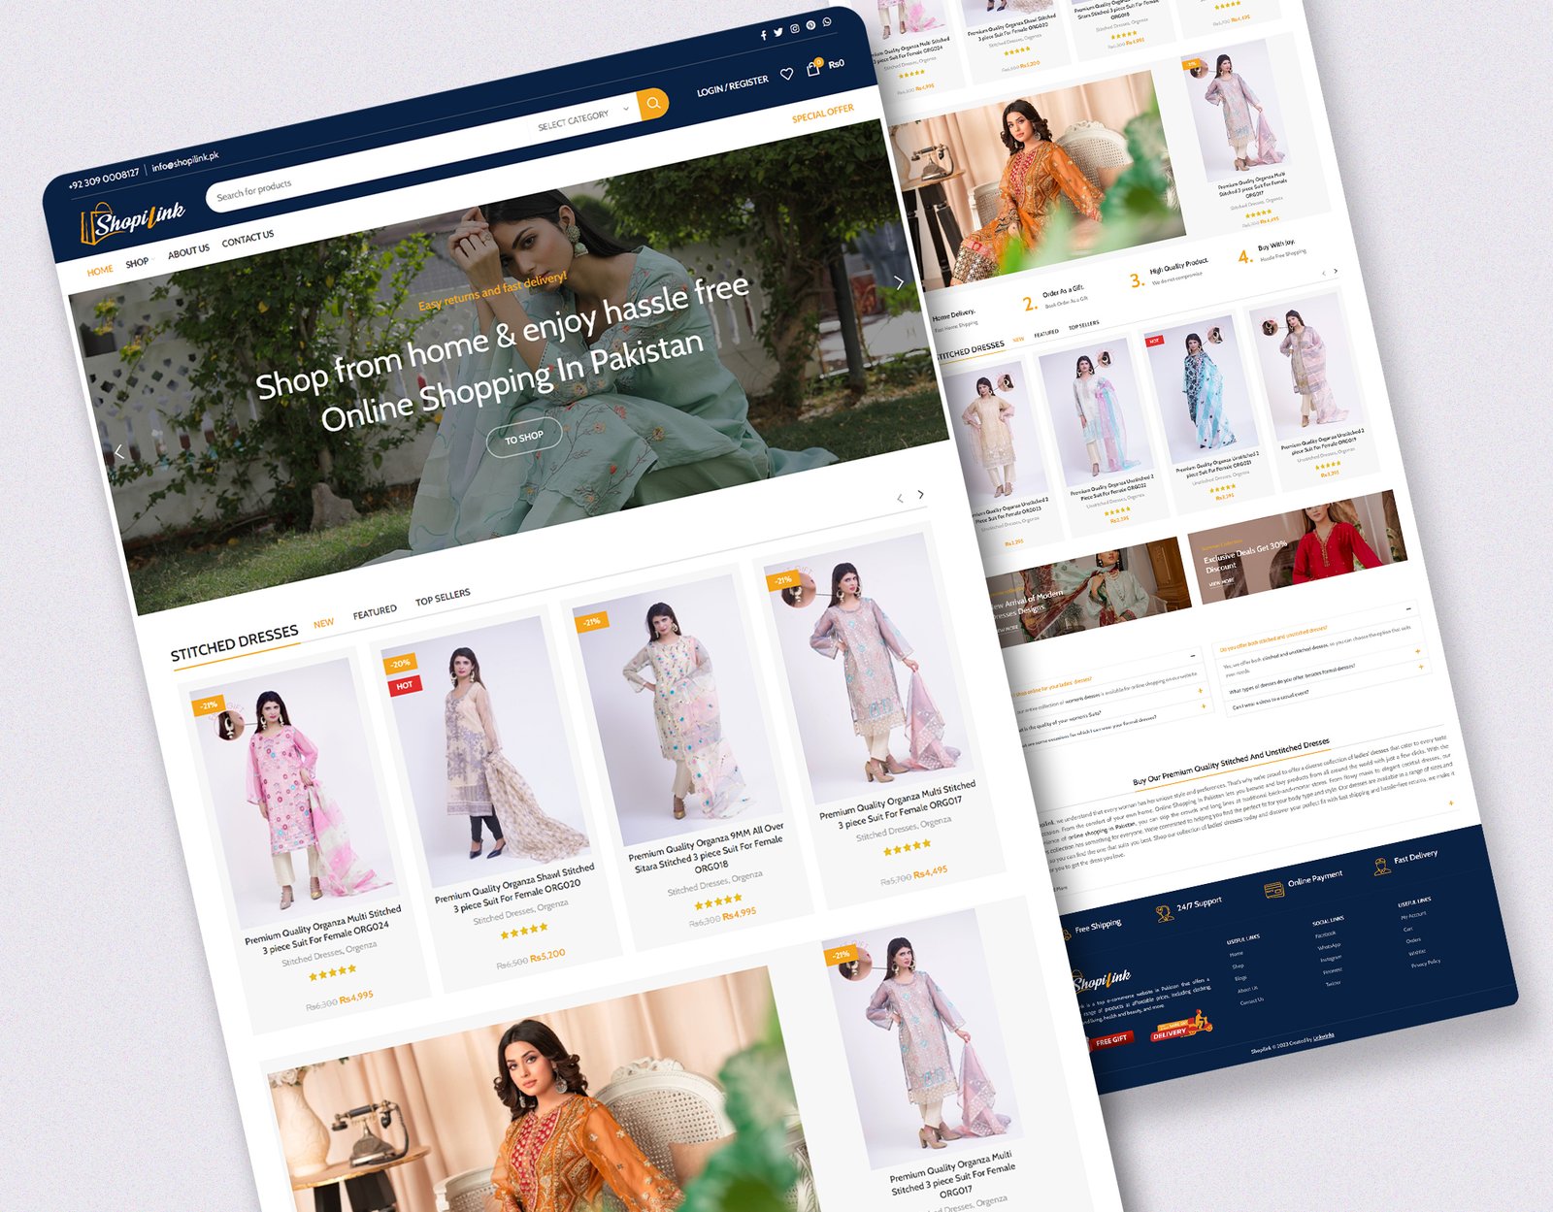Open the SELECT CATEGORY dropdown

click(582, 120)
